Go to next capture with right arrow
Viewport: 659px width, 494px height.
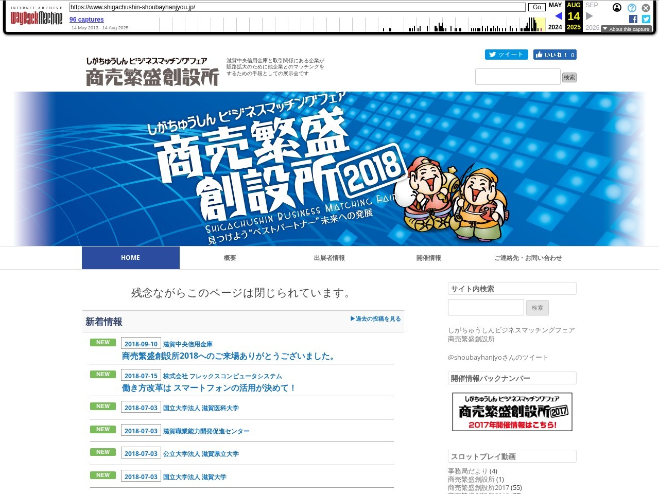click(589, 16)
